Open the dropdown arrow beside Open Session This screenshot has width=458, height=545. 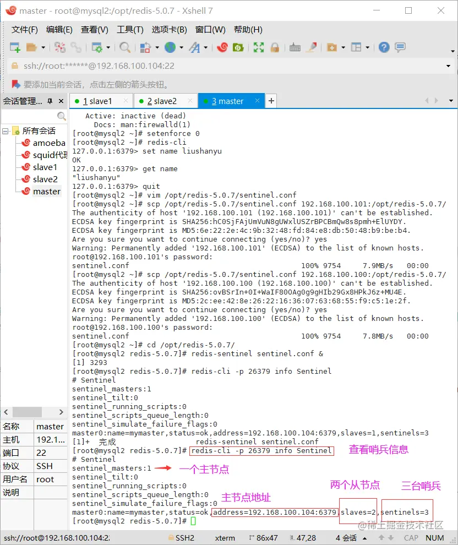pyautogui.click(x=43, y=47)
